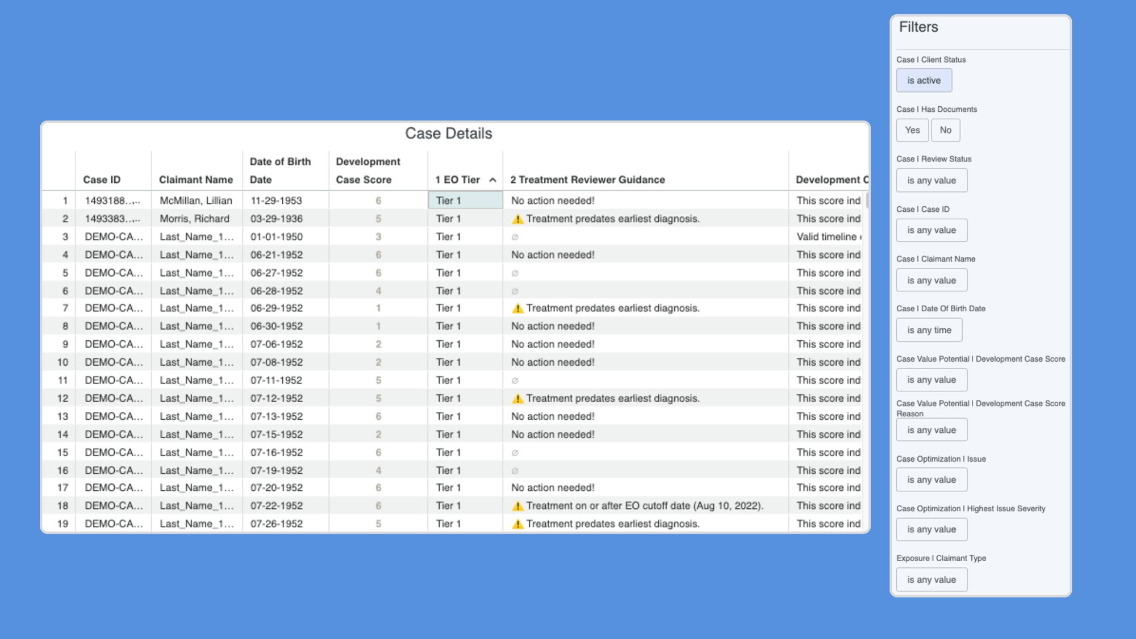Click claimant name Morris, Richard
Screen dimensions: 1136x639
tap(194, 219)
